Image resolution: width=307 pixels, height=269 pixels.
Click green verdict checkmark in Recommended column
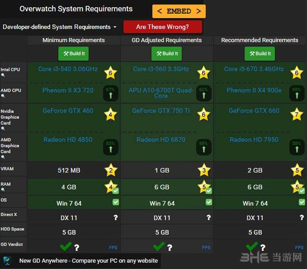point(252,246)
